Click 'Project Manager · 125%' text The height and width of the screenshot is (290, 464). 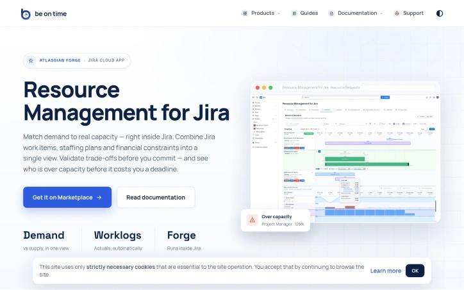283,225
